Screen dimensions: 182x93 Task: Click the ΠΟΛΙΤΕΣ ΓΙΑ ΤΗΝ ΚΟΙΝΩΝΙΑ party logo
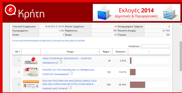[31, 72]
